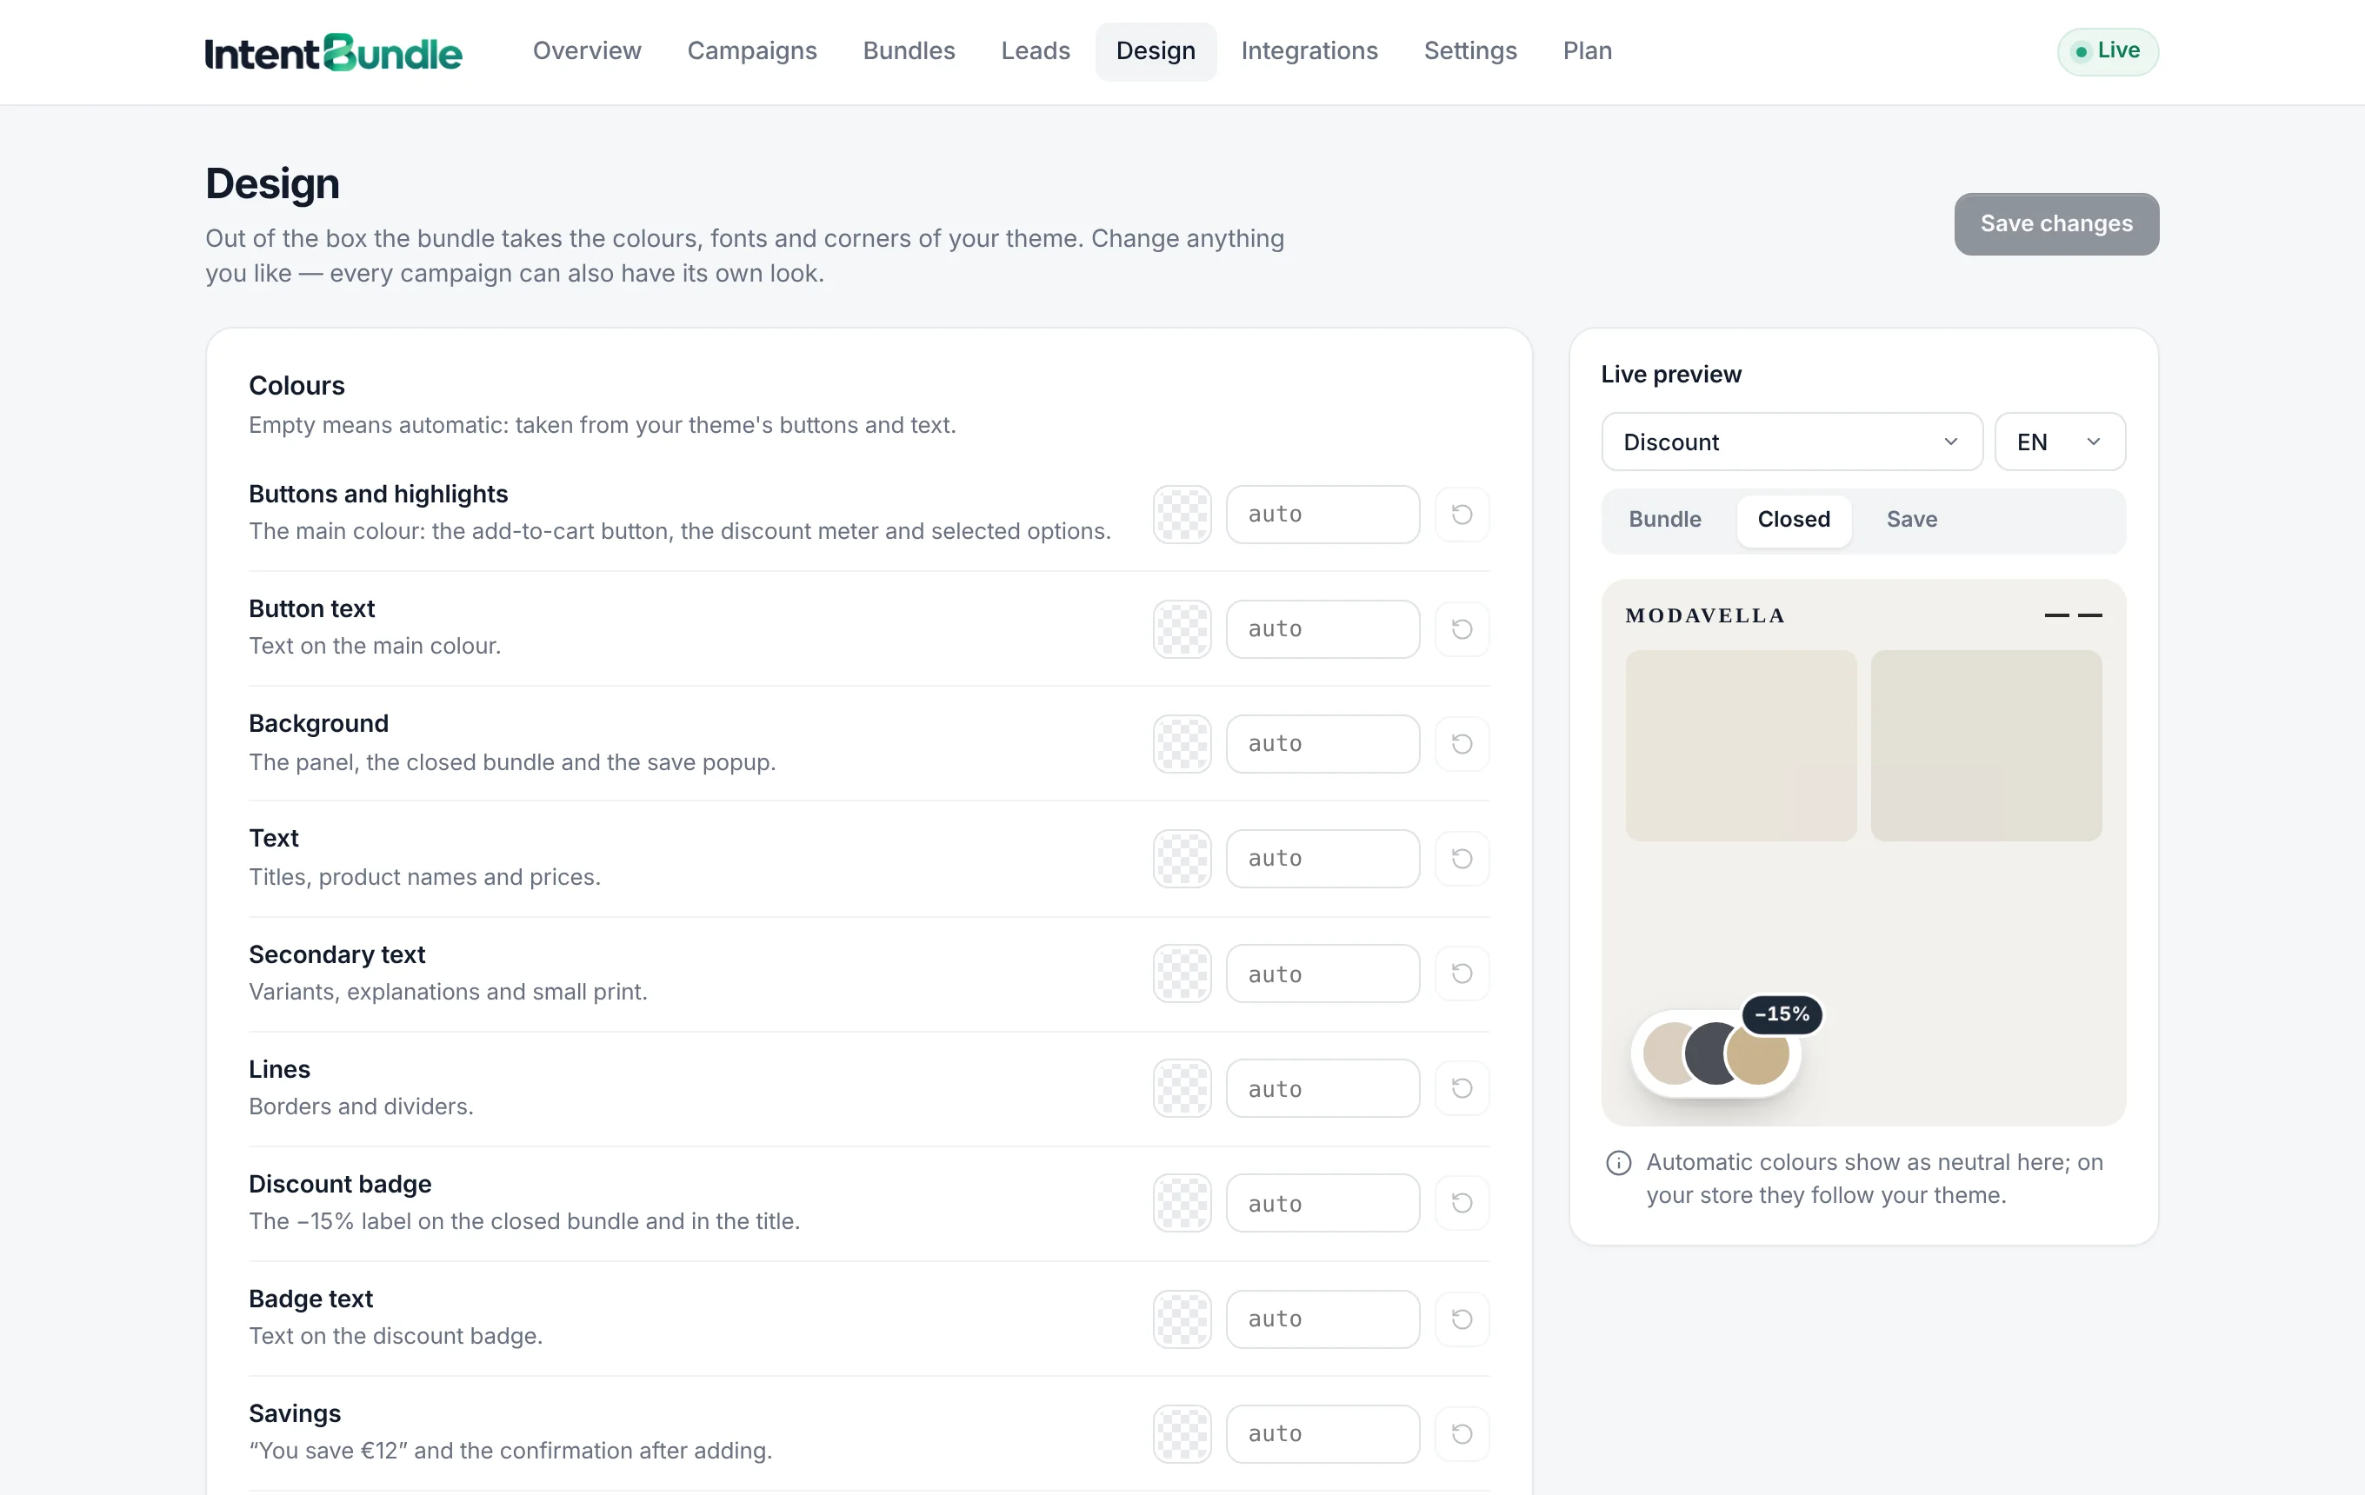Click the reset icon in Text row
2365x1495 pixels.
coord(1462,859)
